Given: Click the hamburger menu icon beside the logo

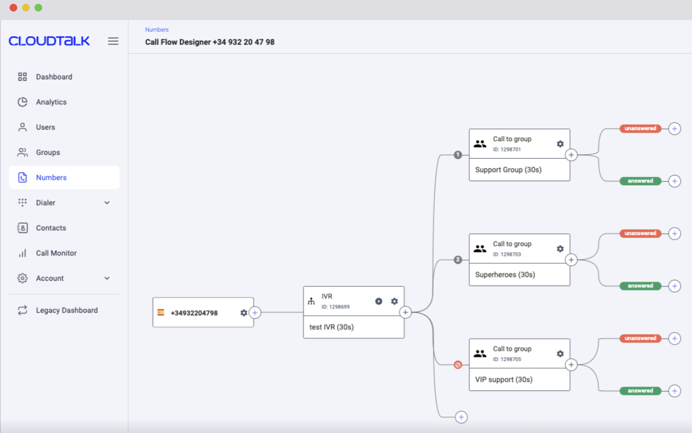Looking at the screenshot, I should tap(113, 41).
